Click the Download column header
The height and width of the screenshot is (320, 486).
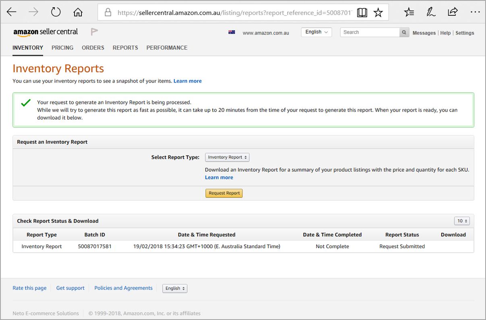tap(453, 235)
